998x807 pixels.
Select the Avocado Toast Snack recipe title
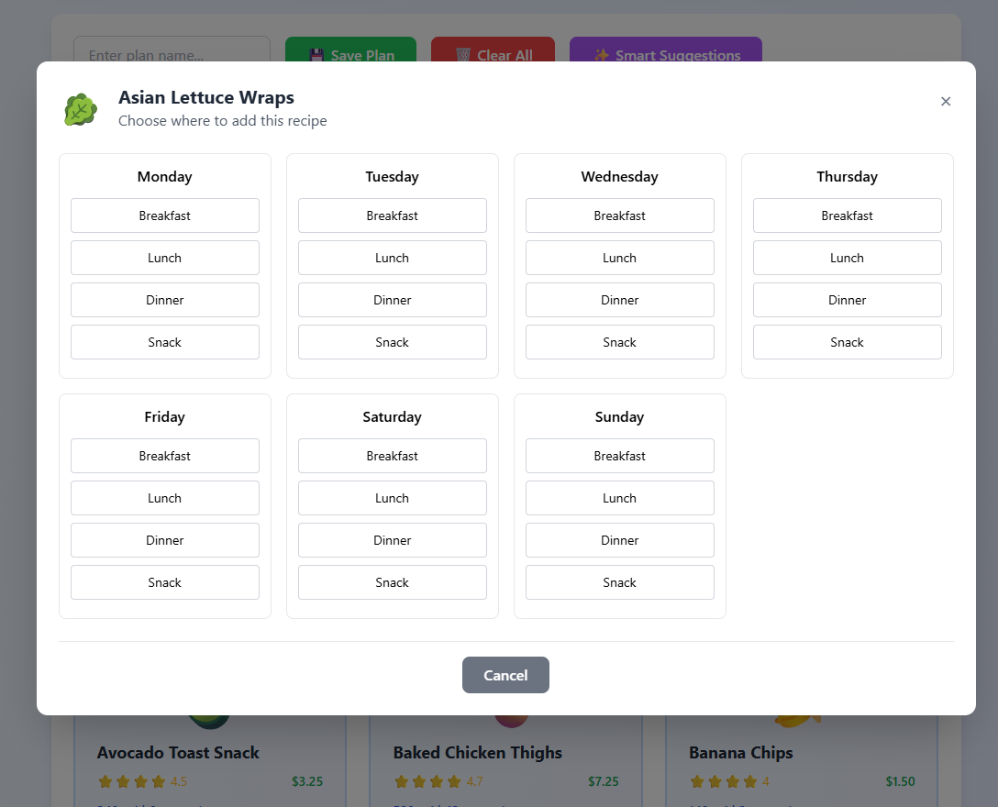tap(178, 752)
